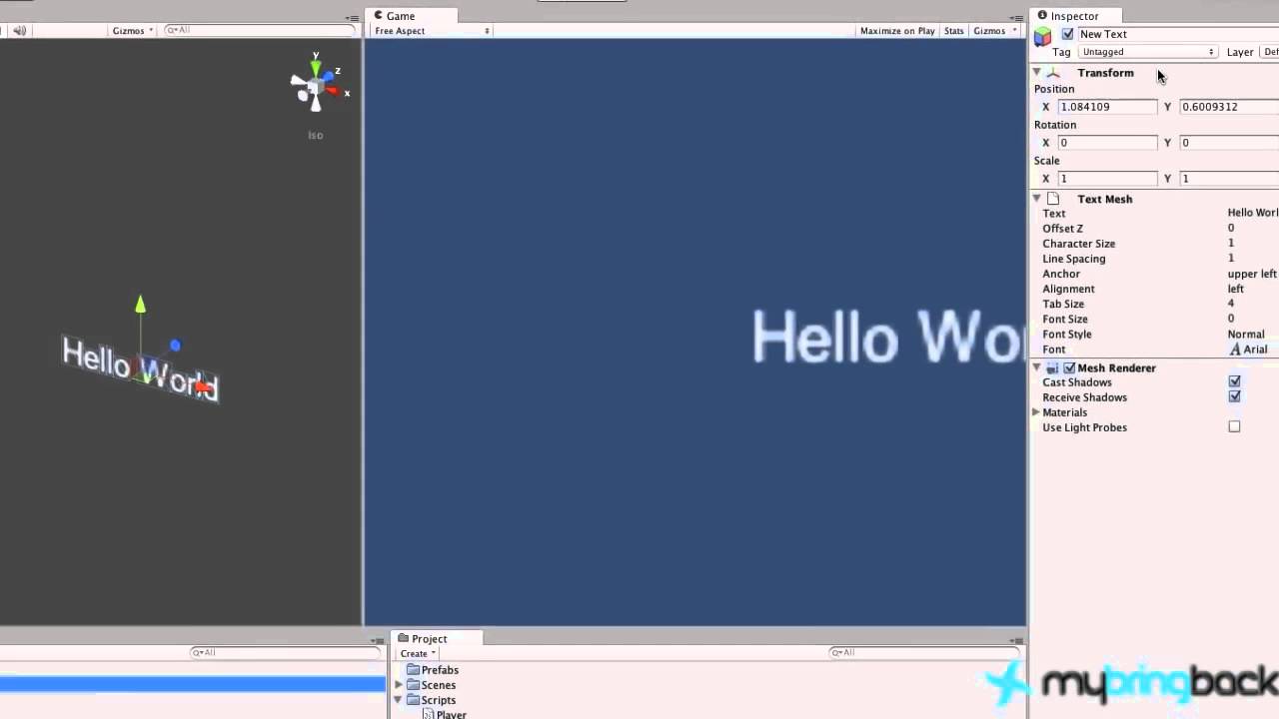The height and width of the screenshot is (719, 1279).
Task: Click the Mesh Renderer component icon
Action: point(1052,367)
